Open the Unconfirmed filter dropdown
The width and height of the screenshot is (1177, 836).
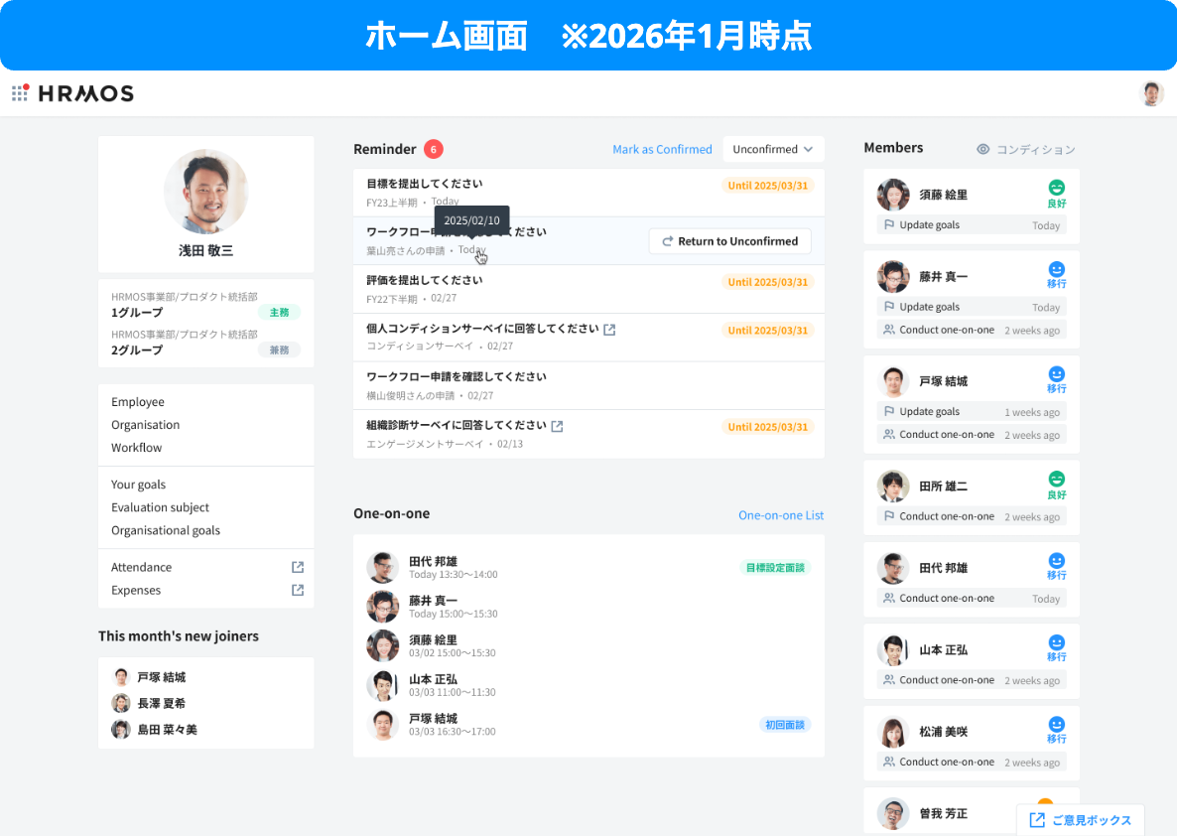pyautogui.click(x=773, y=149)
